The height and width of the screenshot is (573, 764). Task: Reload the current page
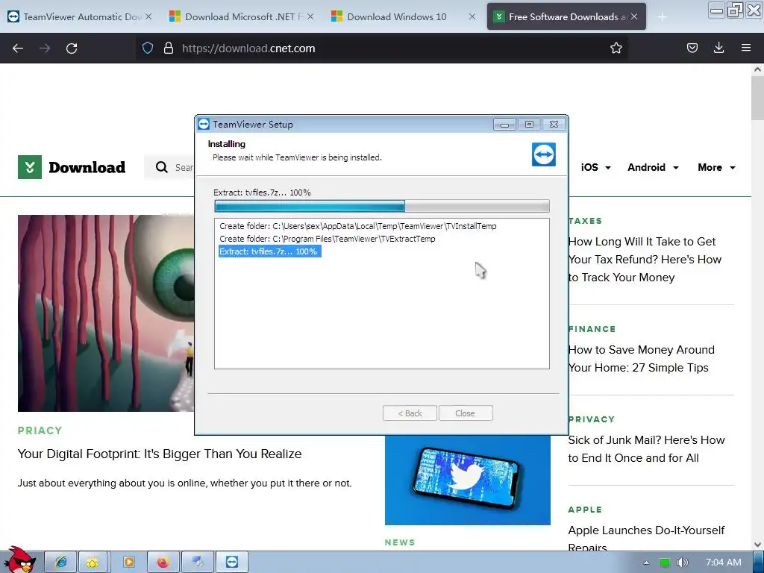72,48
